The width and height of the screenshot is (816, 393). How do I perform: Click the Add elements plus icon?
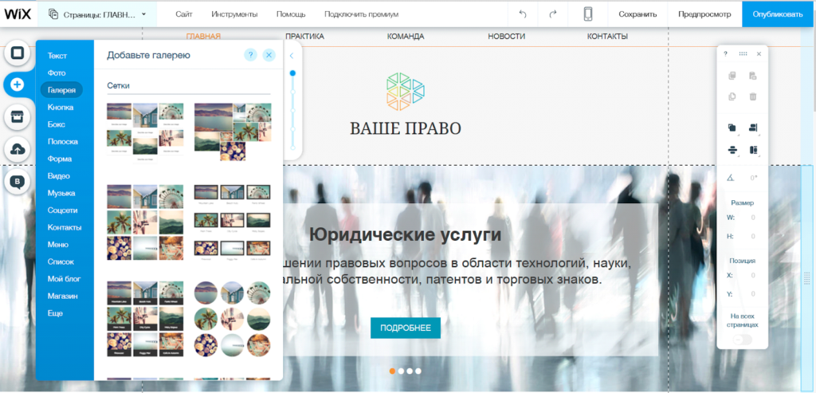pos(17,84)
